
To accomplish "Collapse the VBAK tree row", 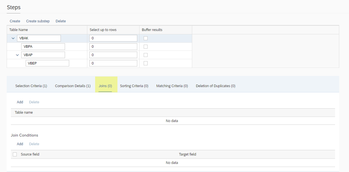I will tap(13, 38).
